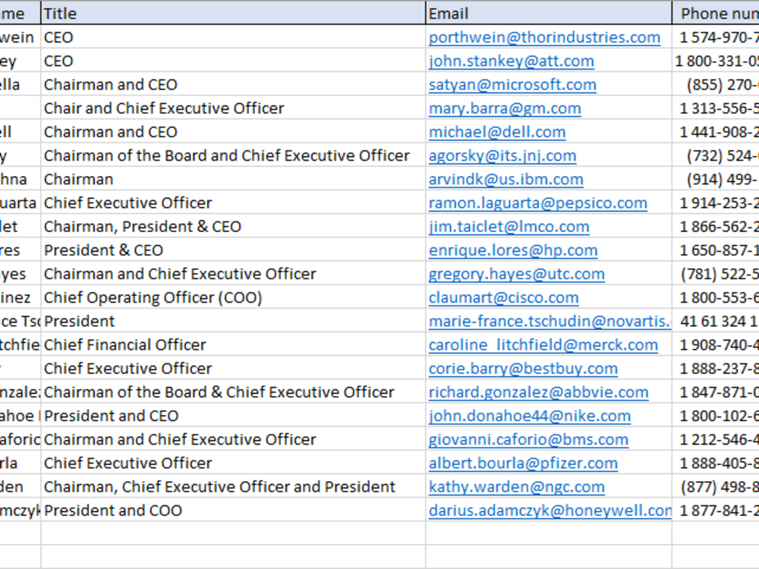Click the marie-france.tschudin@novartis link

pyautogui.click(x=550, y=322)
